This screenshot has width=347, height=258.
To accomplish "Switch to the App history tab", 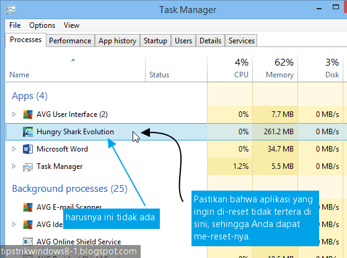I will 118,41.
